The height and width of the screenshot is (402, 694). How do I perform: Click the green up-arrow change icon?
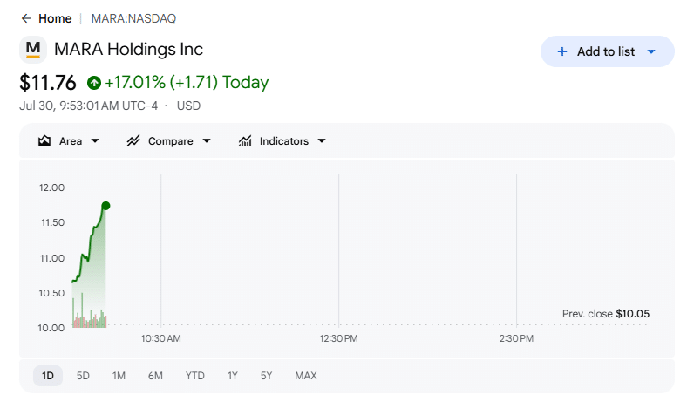coord(94,83)
